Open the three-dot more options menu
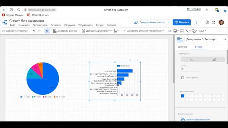 [197, 22]
